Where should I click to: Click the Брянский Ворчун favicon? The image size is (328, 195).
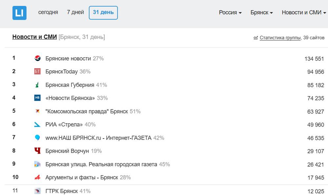(37, 151)
